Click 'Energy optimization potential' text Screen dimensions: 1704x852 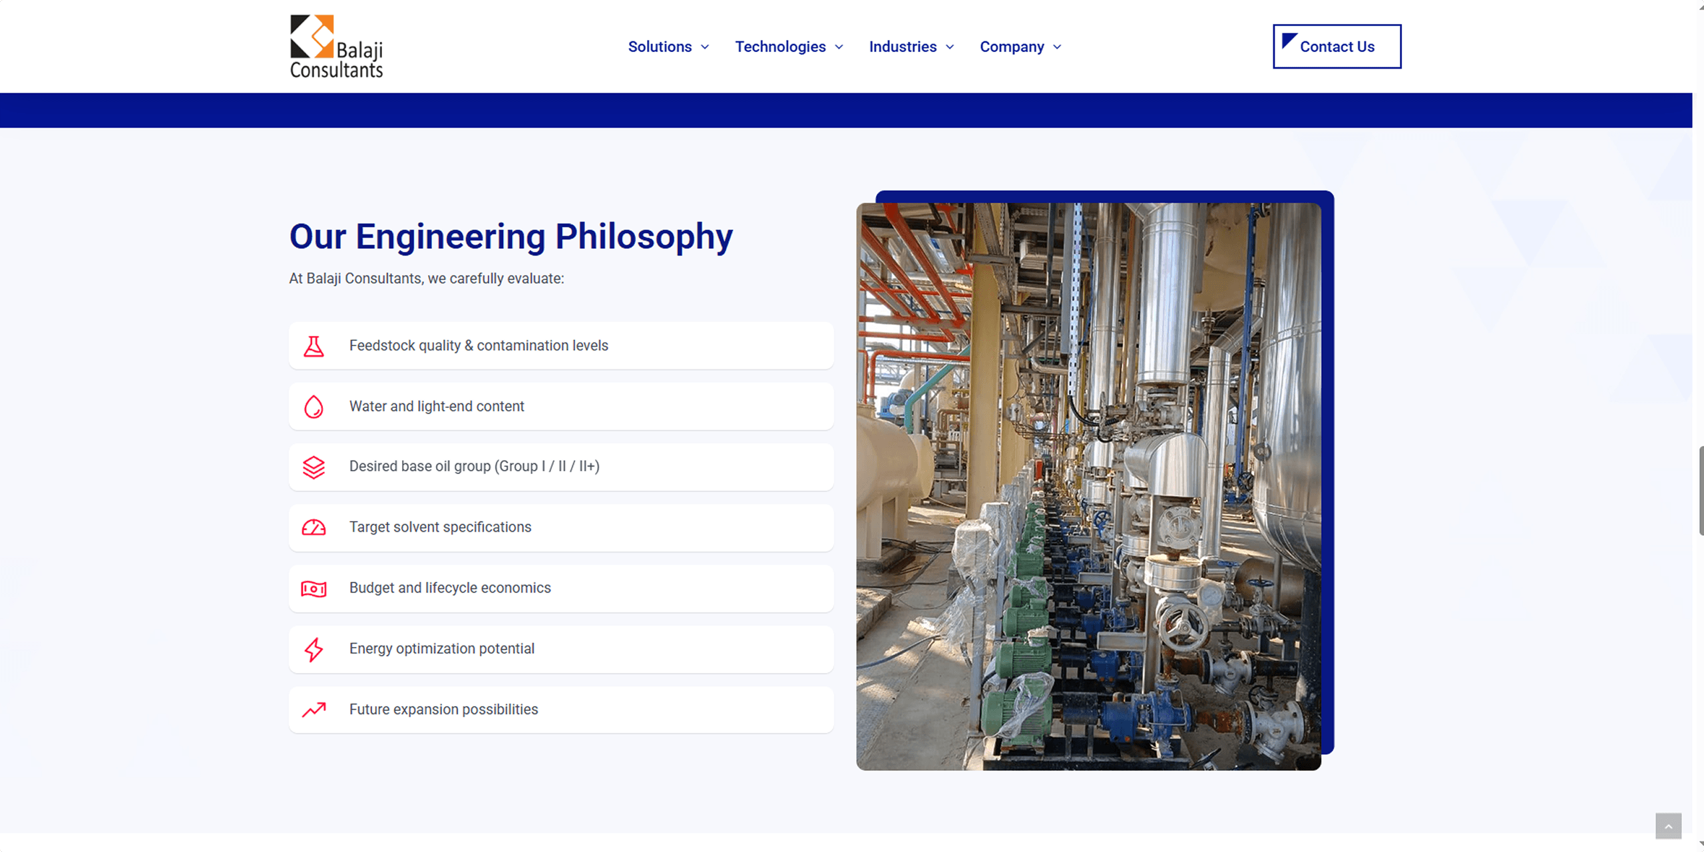point(442,648)
